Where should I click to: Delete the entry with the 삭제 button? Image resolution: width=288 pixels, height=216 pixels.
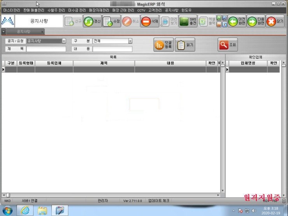[150, 21]
